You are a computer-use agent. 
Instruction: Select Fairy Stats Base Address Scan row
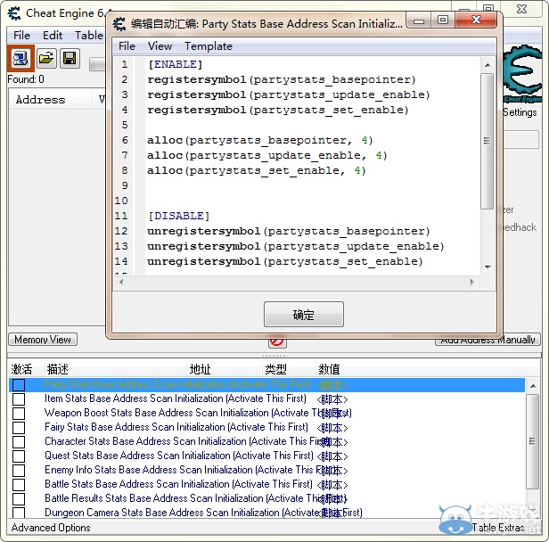pyautogui.click(x=266, y=428)
